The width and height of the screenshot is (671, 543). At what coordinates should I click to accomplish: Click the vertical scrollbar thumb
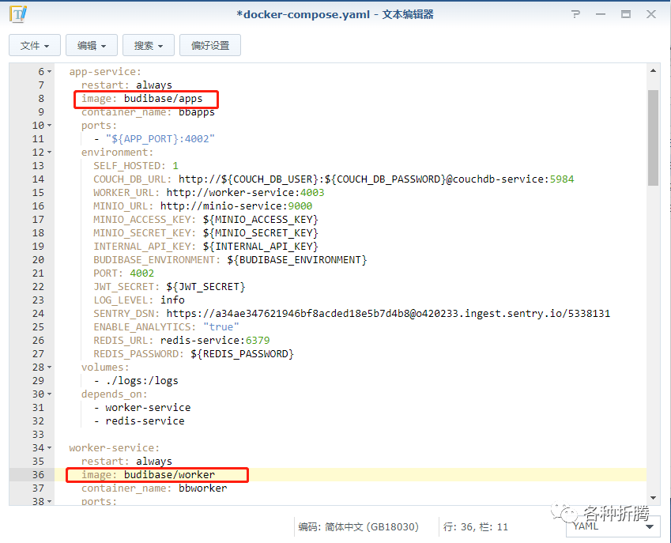coord(653,138)
